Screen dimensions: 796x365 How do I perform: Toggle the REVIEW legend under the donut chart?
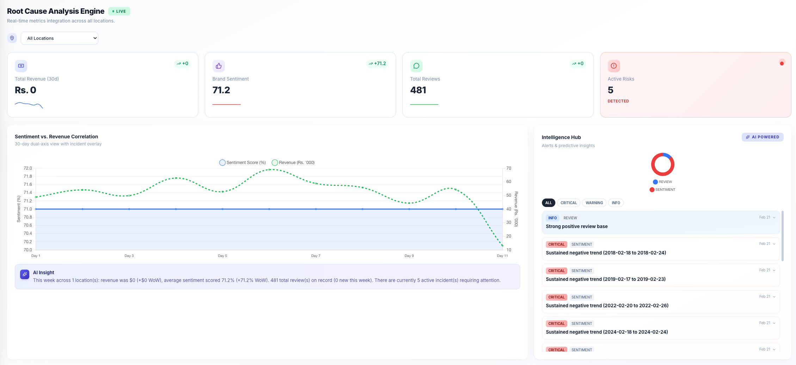pyautogui.click(x=663, y=182)
